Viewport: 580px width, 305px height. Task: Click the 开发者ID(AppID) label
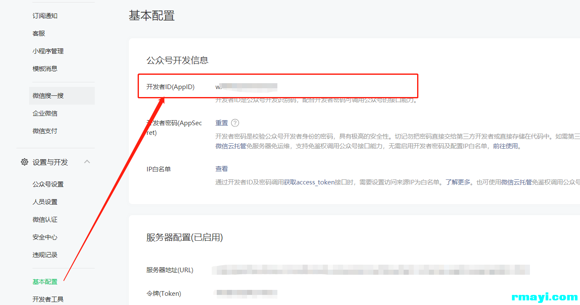coord(170,87)
